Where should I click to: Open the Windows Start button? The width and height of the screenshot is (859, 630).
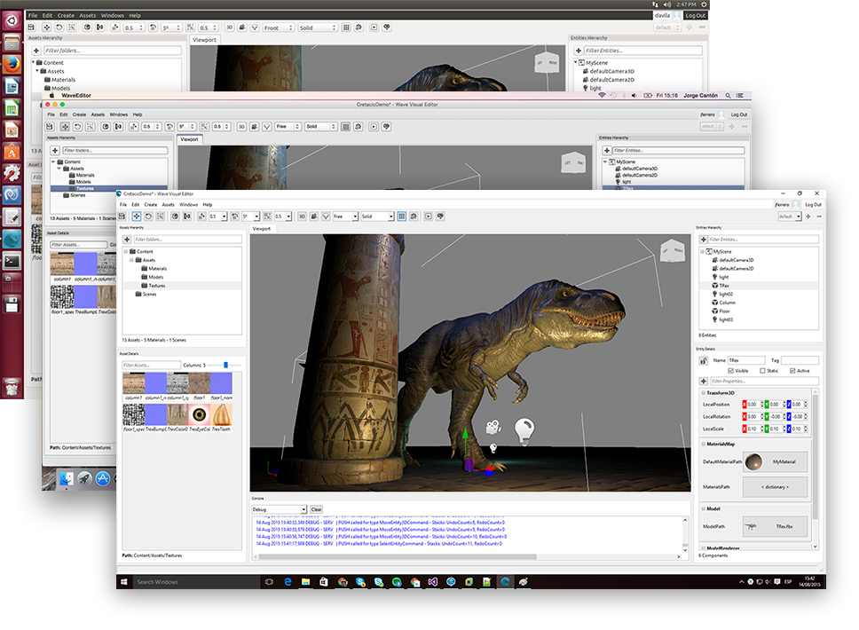point(124,582)
